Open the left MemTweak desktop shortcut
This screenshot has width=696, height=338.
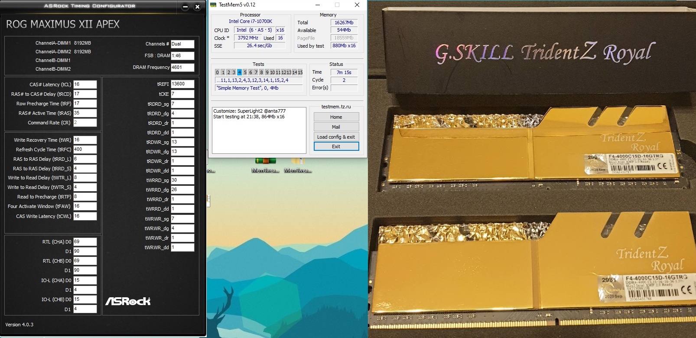point(265,165)
